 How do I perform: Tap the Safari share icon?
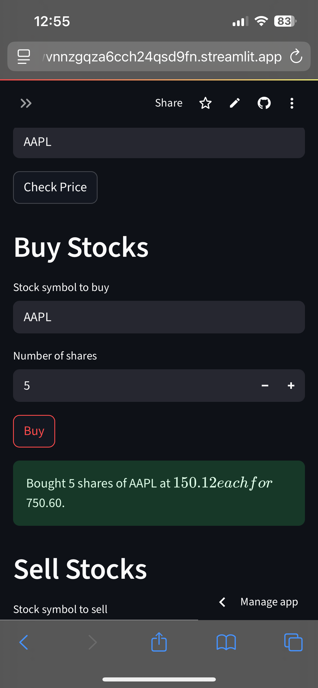[159, 642]
